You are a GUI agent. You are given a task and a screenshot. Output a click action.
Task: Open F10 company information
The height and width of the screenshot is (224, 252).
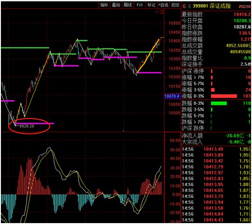[x=140, y=5]
